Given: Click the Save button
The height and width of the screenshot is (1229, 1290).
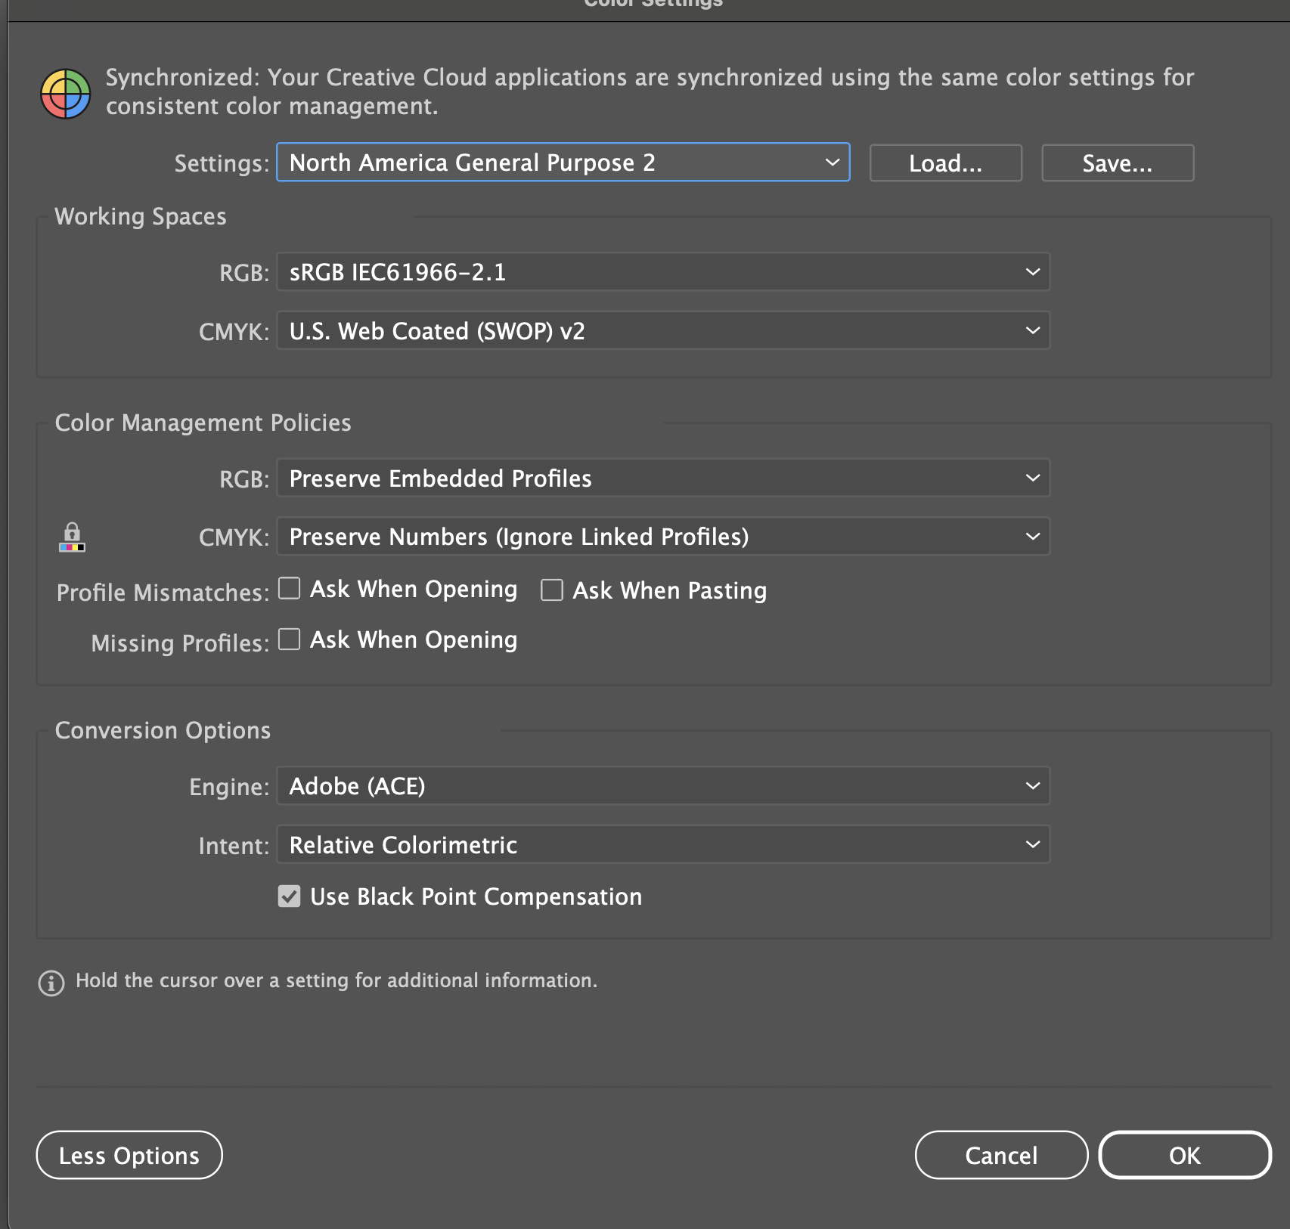Looking at the screenshot, I should (1118, 163).
